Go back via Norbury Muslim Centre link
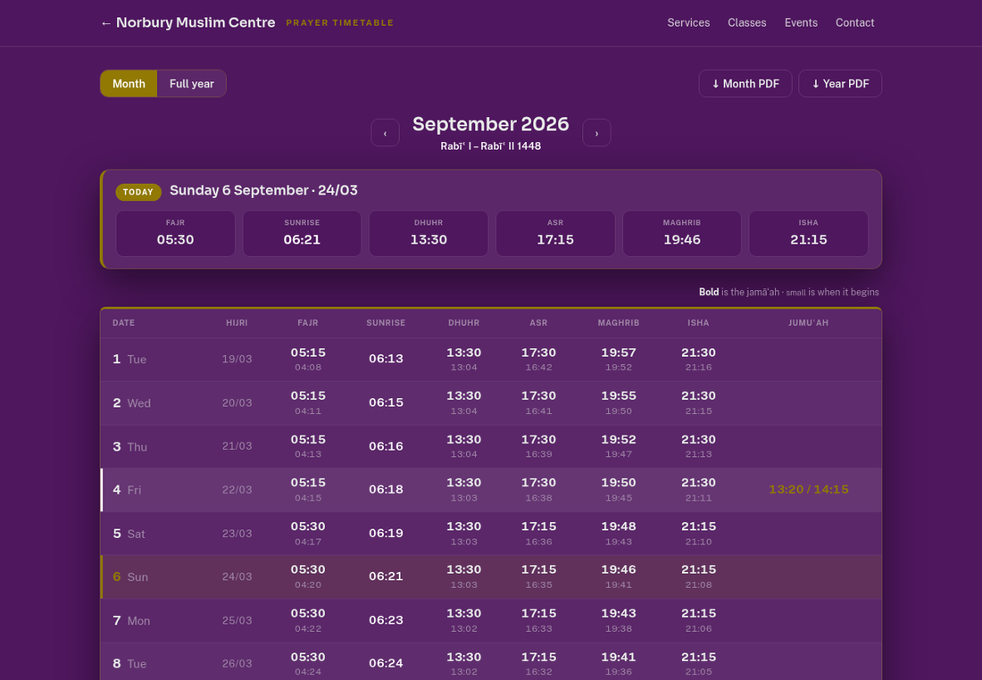 coord(187,22)
